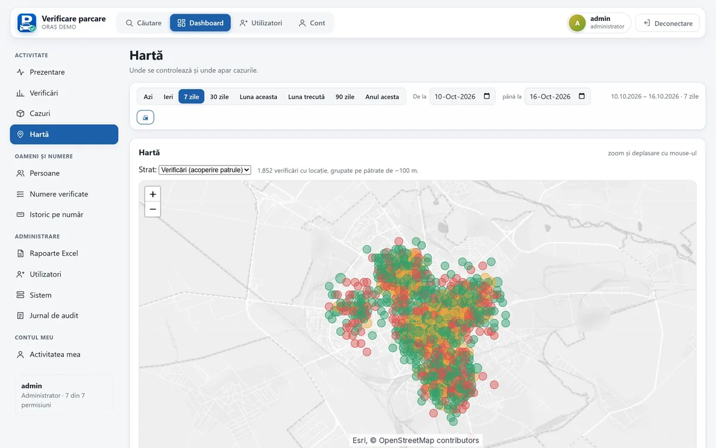Click the pulse icon beside Prezentare
716x448 pixels.
(x=20, y=72)
